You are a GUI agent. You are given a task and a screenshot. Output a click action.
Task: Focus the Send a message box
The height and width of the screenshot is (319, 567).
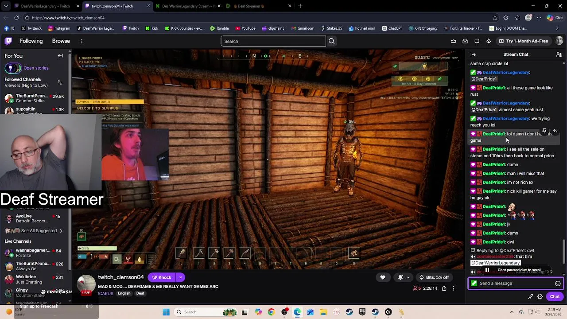tap(516, 284)
